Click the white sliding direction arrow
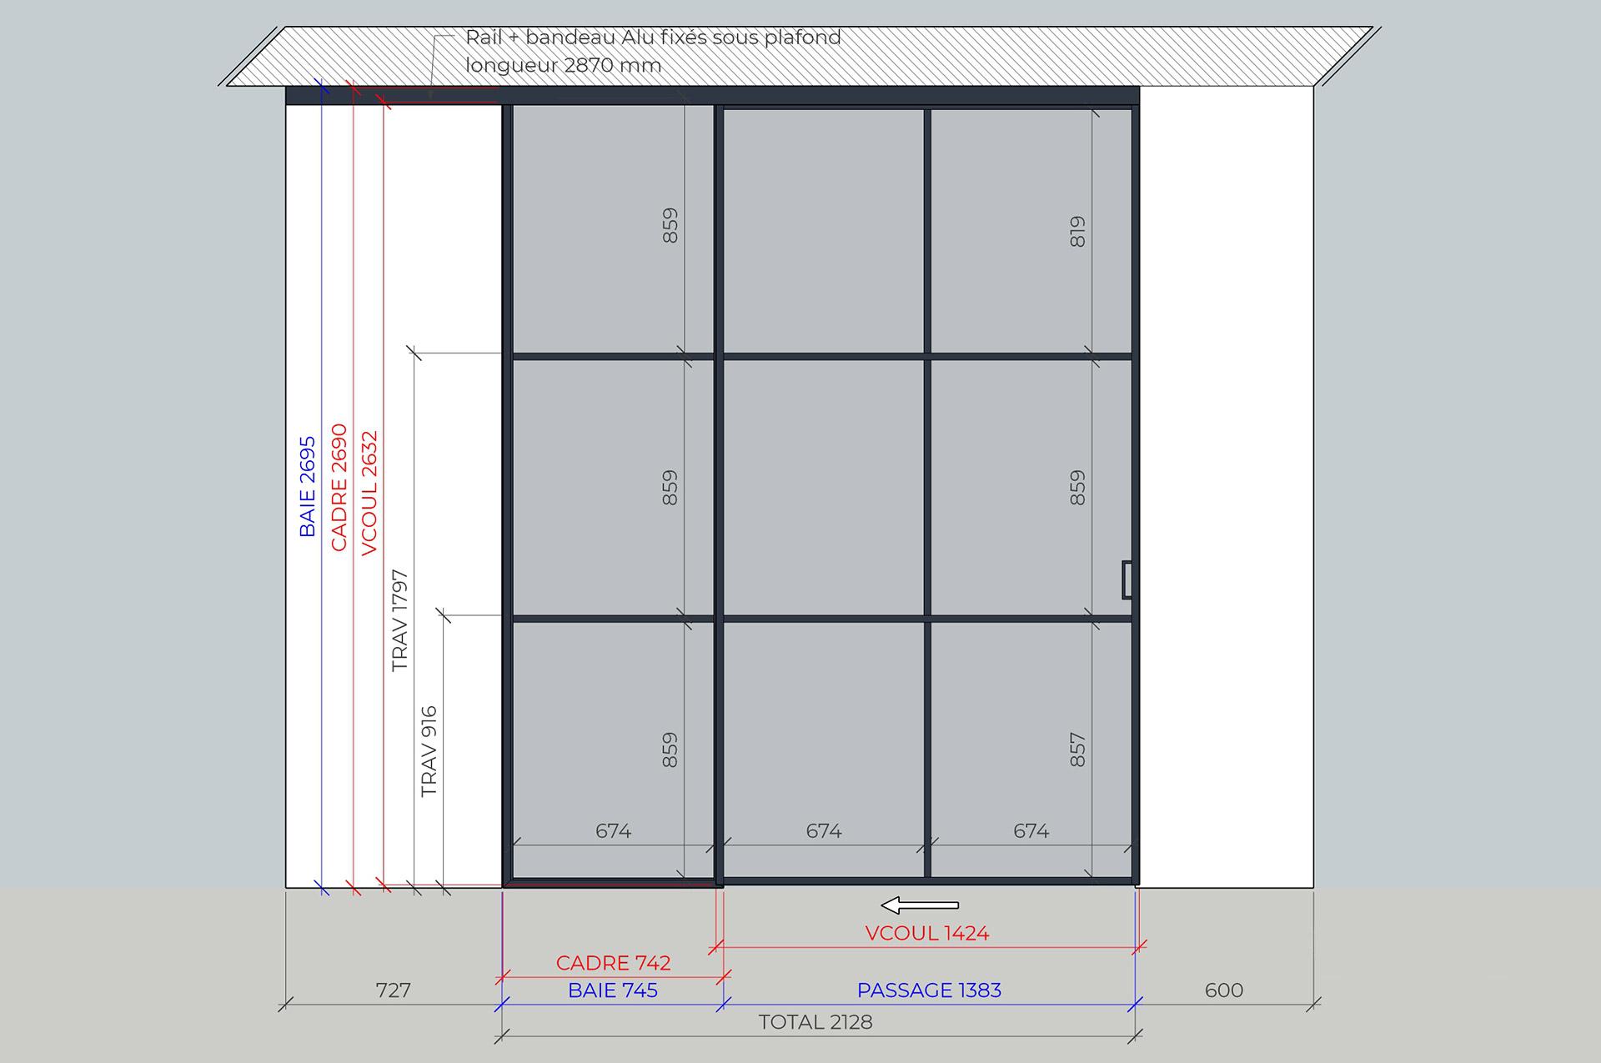This screenshot has height=1063, width=1601. (x=920, y=905)
